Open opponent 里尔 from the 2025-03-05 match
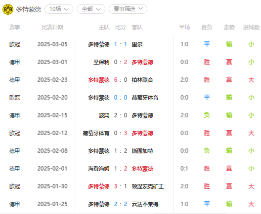Viewport: 261px width, 214px height. (x=137, y=44)
